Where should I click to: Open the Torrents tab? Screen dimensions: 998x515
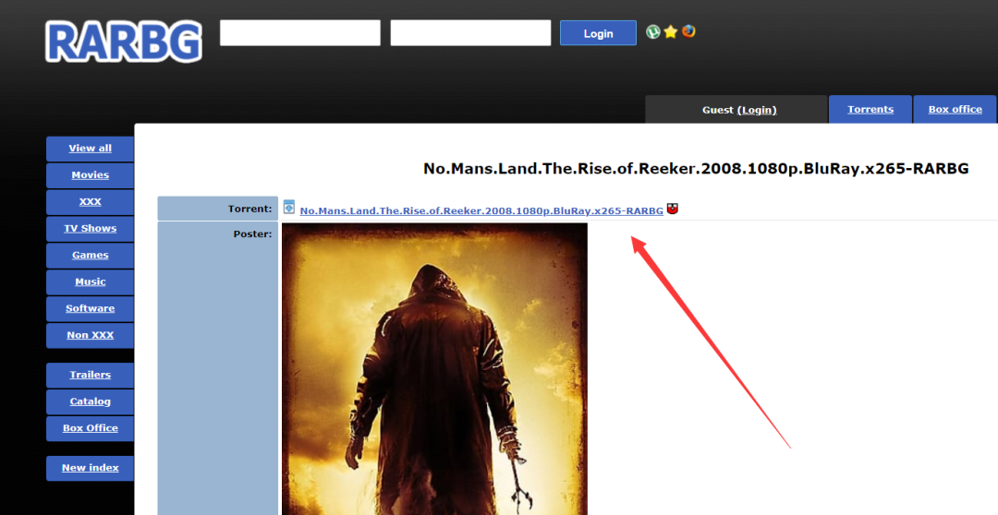(870, 109)
